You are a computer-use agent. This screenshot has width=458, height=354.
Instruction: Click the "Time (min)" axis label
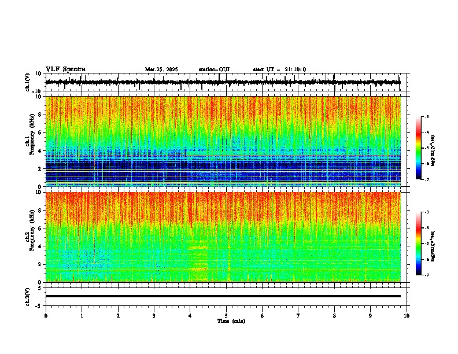tap(231, 321)
